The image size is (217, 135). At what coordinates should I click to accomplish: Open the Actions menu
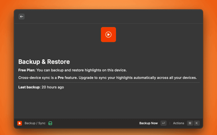178,123
